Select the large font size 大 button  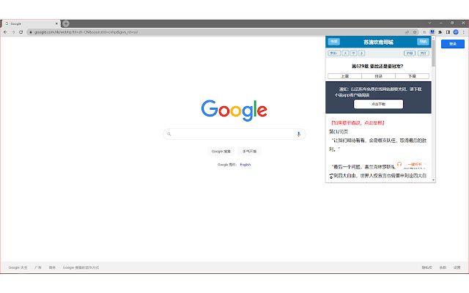[x=345, y=53]
